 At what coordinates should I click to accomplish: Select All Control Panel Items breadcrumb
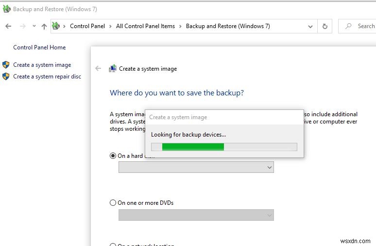point(145,26)
